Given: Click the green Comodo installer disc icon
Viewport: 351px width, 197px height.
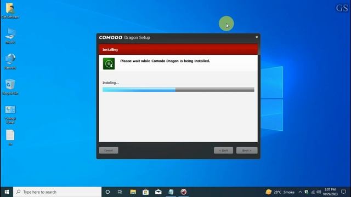Looking at the screenshot, I should [x=109, y=63].
